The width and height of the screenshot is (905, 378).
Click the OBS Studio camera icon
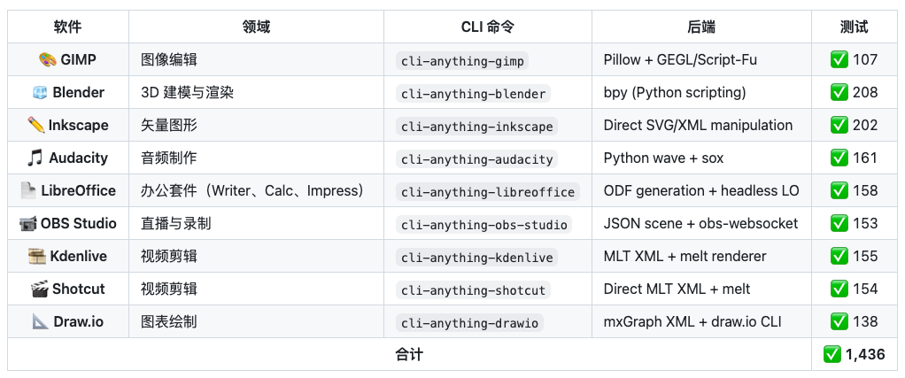pos(27,224)
